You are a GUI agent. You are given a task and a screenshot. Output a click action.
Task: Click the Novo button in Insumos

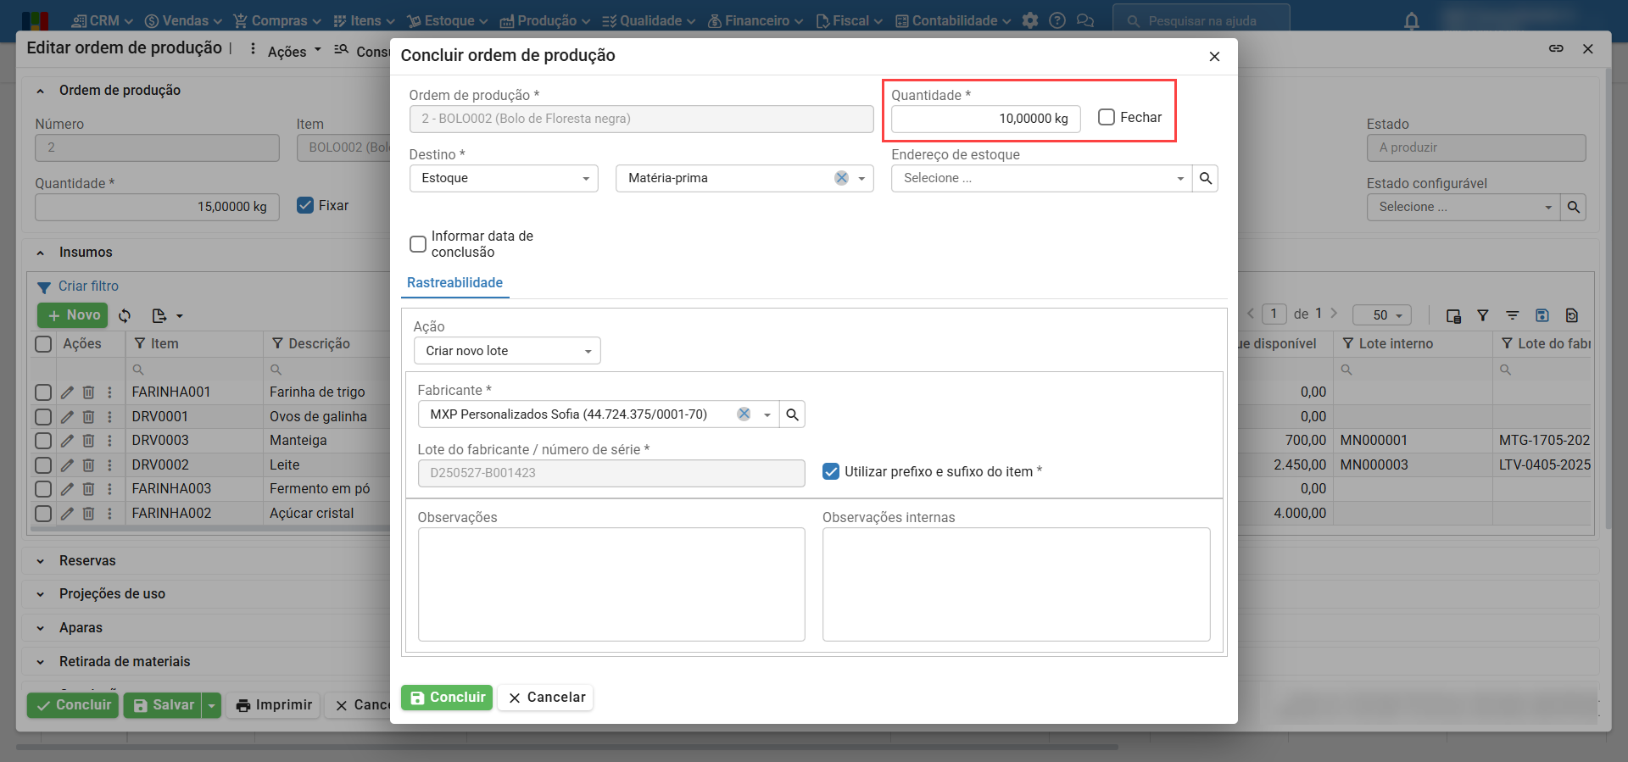73,315
